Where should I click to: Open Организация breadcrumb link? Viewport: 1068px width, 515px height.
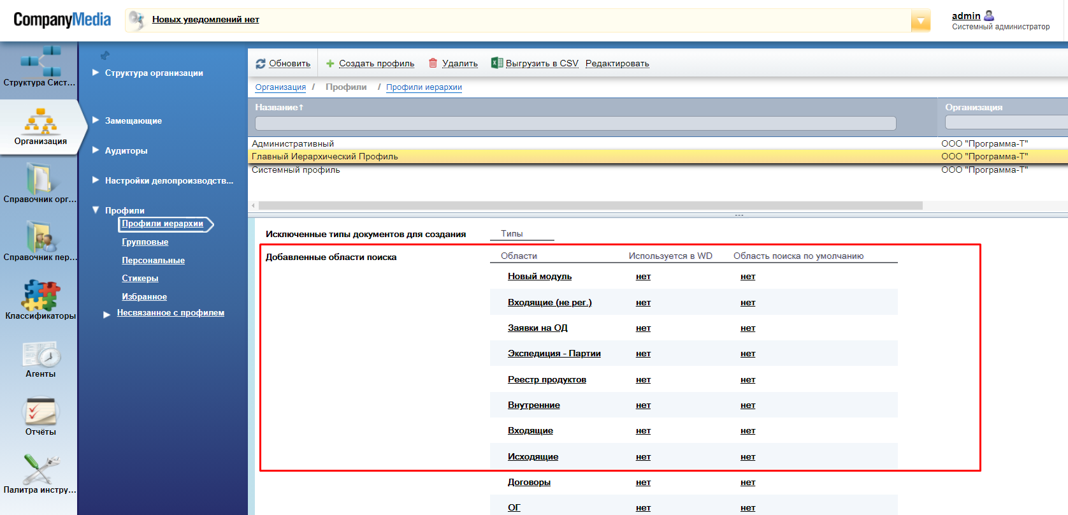(280, 87)
